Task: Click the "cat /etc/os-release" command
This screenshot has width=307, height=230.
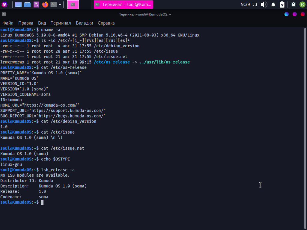Action: pyautogui.click(x=64, y=67)
